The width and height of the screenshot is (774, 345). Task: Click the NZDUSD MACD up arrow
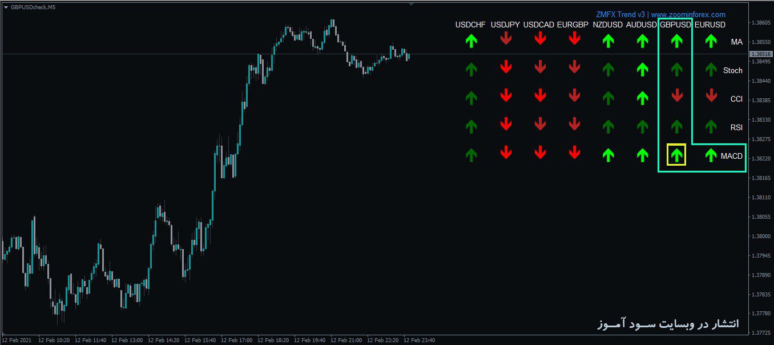608,155
